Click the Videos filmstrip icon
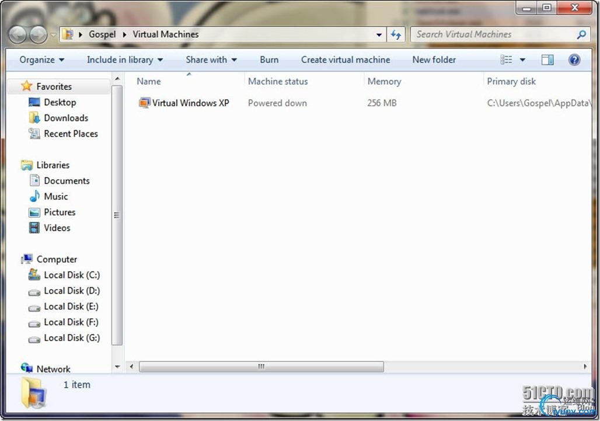 pos(34,228)
